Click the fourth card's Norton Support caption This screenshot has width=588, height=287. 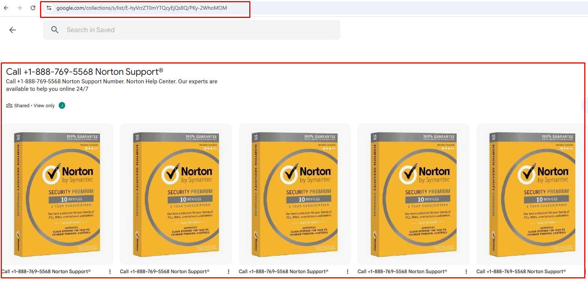pyautogui.click(x=402, y=272)
